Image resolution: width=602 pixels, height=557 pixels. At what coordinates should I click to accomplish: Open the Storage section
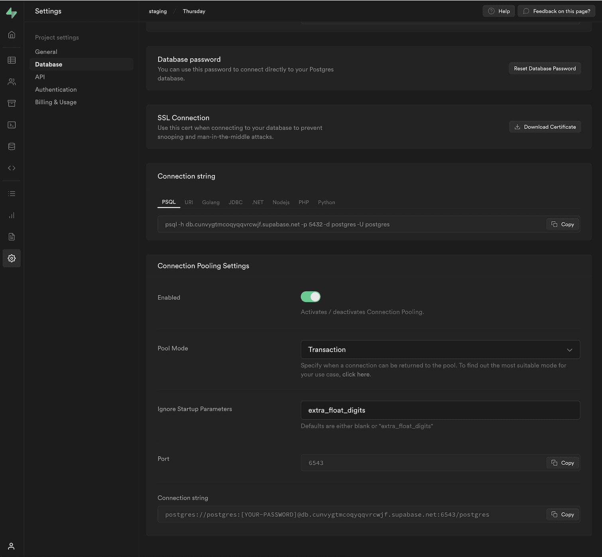pyautogui.click(x=11, y=103)
